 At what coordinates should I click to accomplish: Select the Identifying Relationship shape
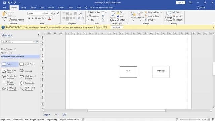click(x=9, y=89)
